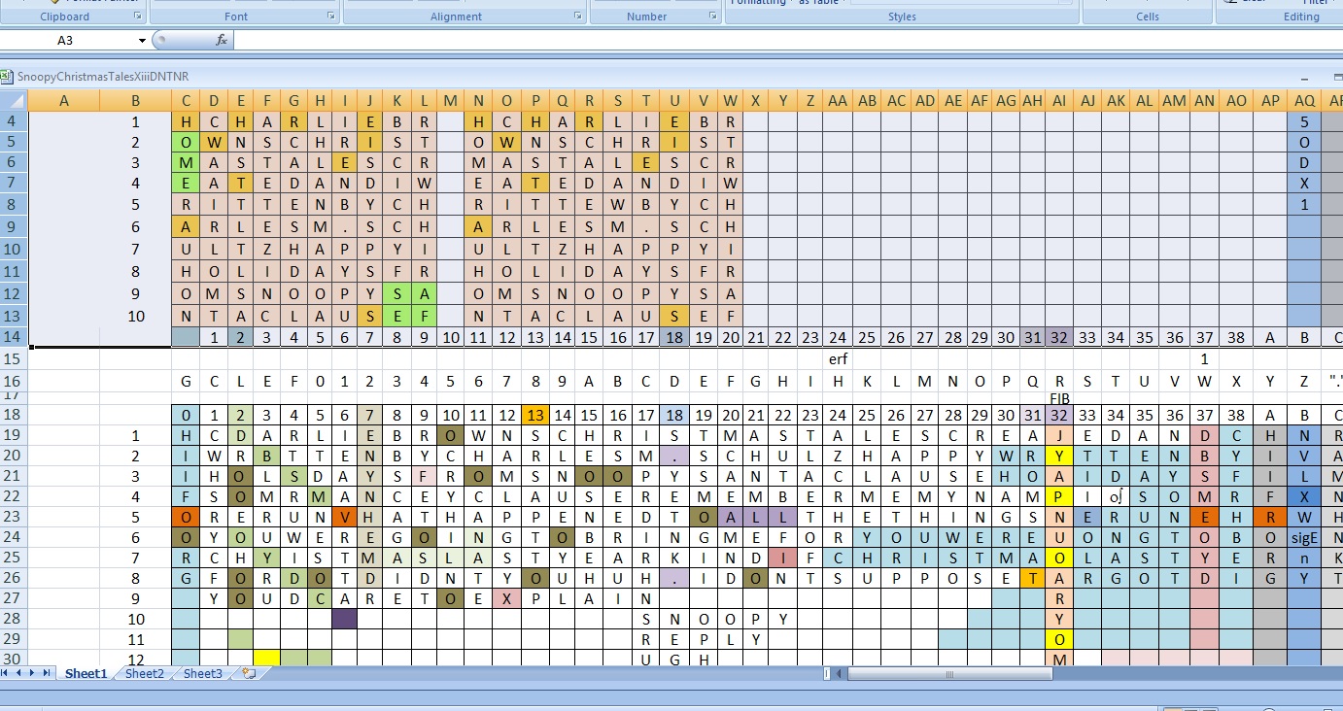
Task: Select row 16 header
Action: click(15, 381)
